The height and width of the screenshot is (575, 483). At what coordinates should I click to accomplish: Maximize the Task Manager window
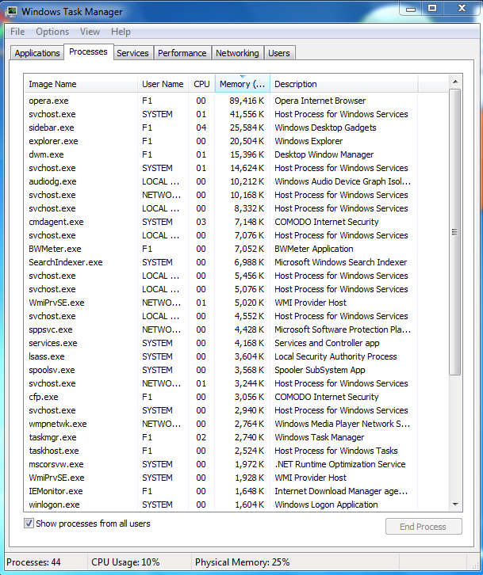click(x=433, y=9)
